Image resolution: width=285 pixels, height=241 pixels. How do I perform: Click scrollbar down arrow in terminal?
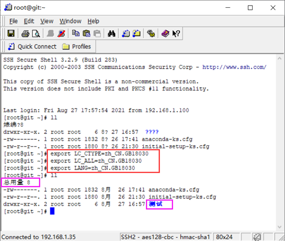(279, 227)
